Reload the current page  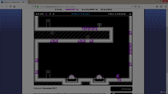tap(10, 7)
